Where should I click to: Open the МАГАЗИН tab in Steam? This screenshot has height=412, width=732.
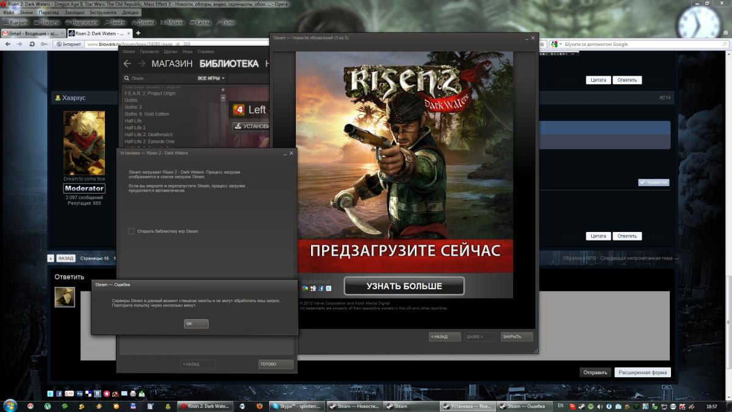[172, 63]
